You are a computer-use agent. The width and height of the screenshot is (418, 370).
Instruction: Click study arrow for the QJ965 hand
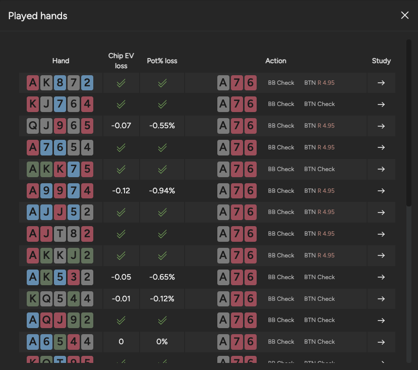[x=381, y=126]
